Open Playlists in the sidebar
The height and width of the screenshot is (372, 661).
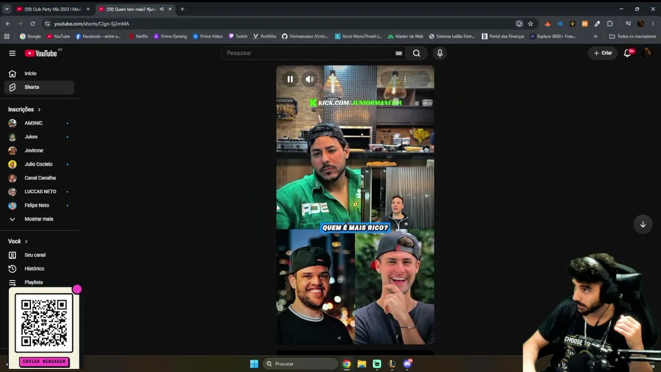(x=39, y=282)
